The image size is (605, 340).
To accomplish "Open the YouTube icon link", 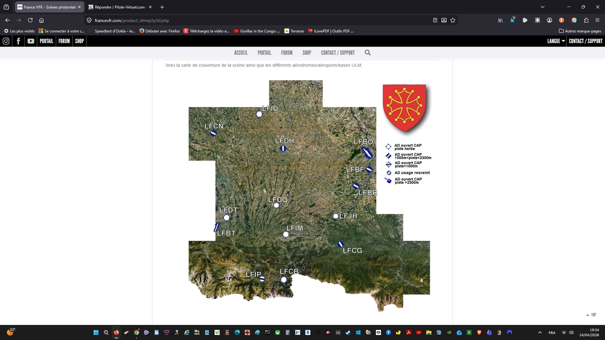I will [x=31, y=41].
